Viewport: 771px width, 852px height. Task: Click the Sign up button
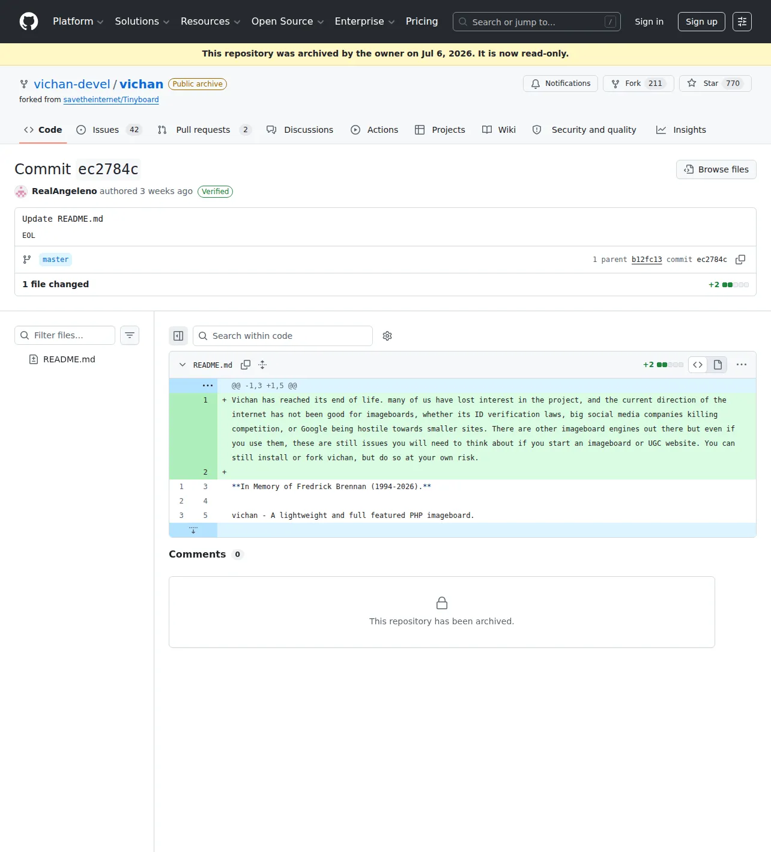click(x=701, y=22)
